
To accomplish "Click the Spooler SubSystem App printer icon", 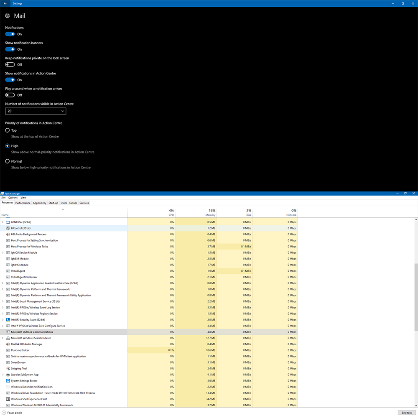I will point(8,375).
